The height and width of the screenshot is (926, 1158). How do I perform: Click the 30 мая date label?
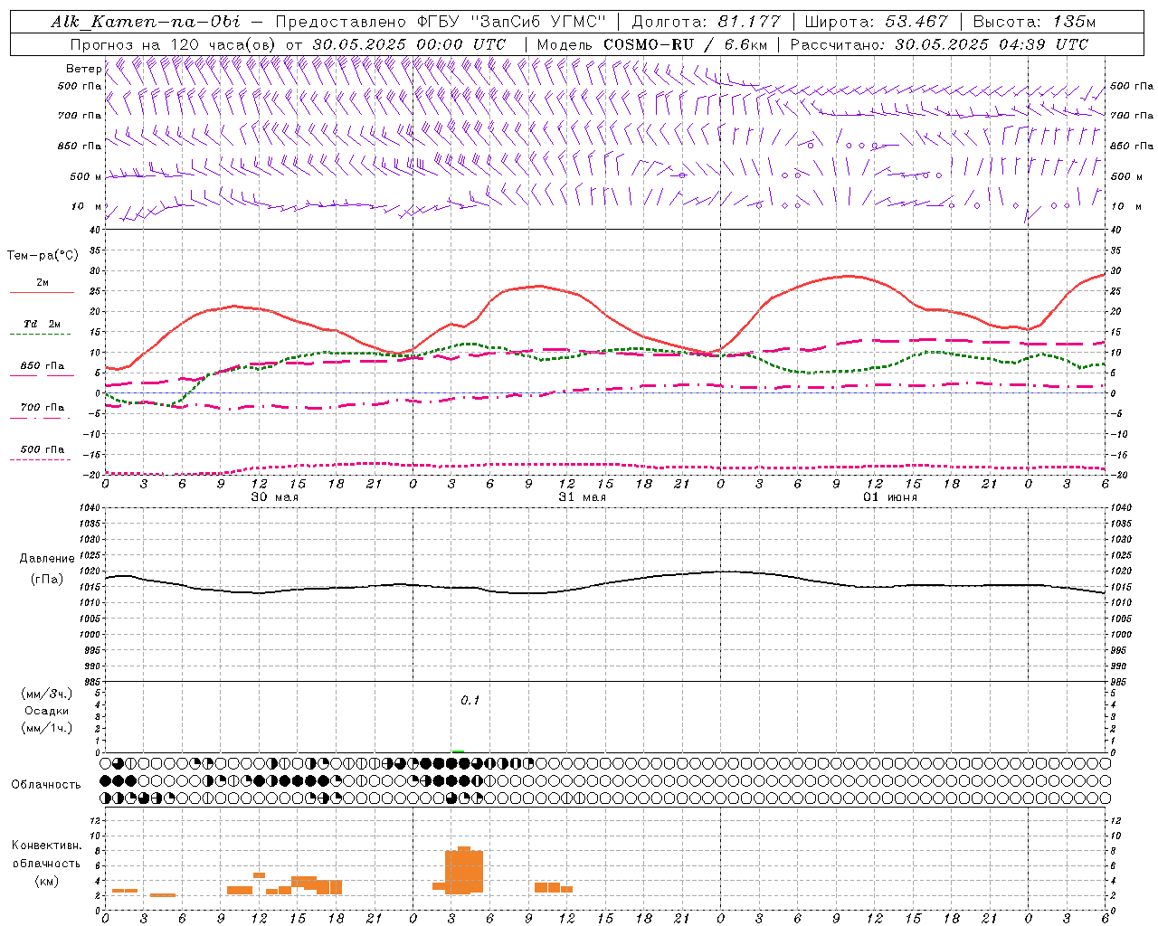(274, 497)
